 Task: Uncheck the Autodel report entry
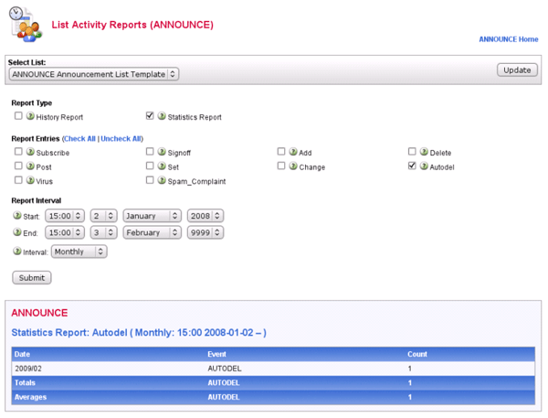point(412,166)
